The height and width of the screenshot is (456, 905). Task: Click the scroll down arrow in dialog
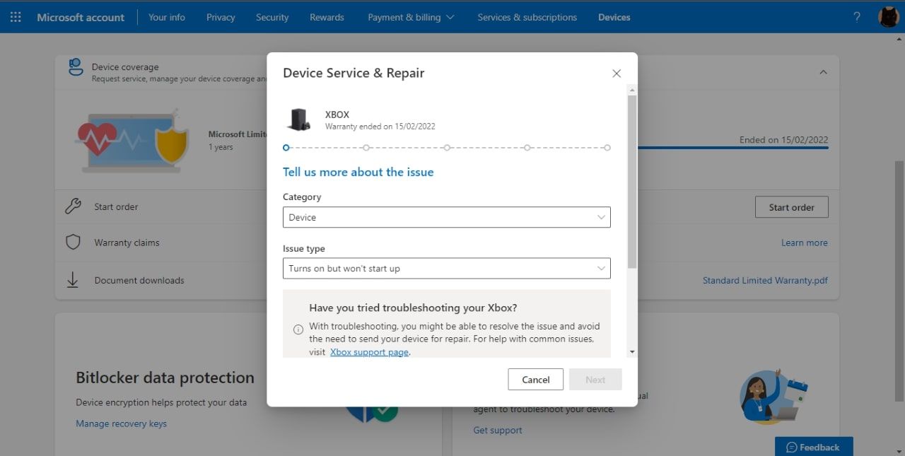pos(632,351)
